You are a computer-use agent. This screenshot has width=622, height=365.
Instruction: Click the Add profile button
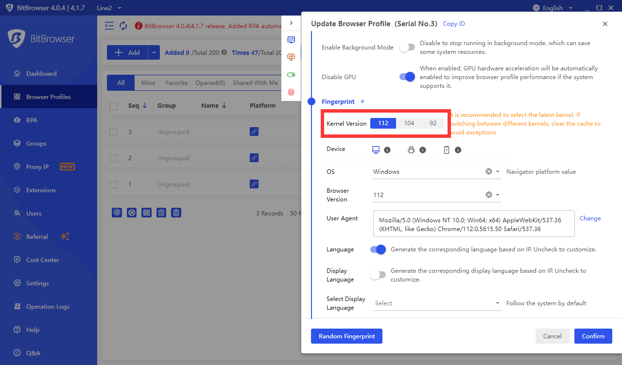(x=127, y=52)
